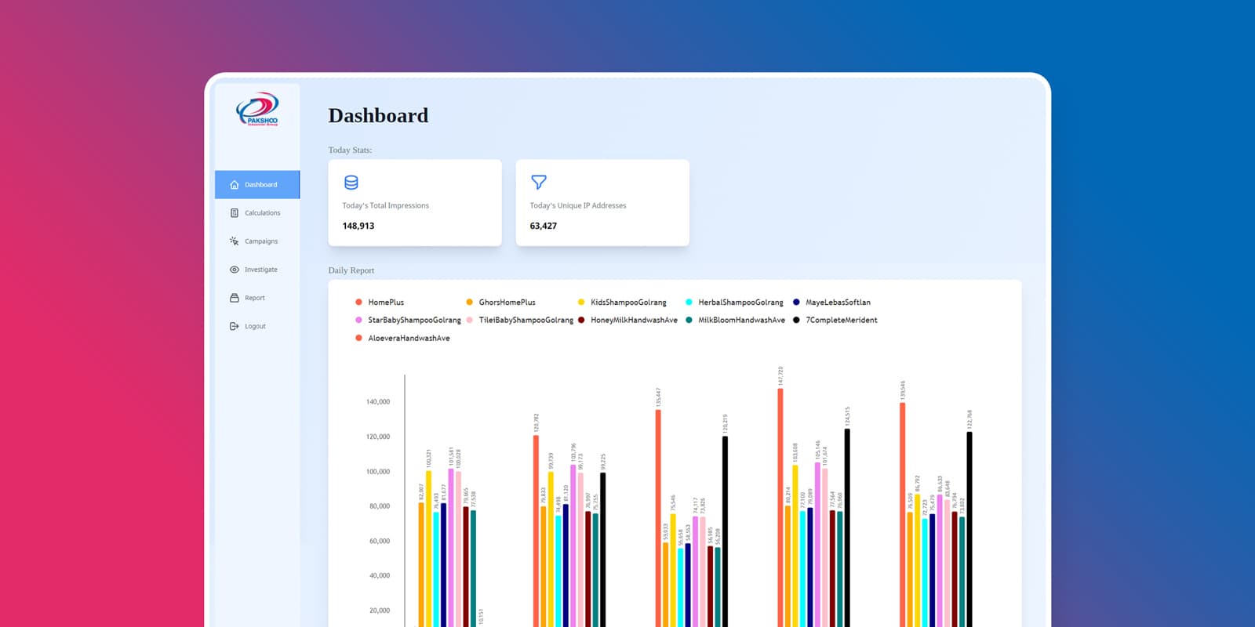Click the printer icon beside Report
This screenshot has width=1255, height=627.
point(235,298)
